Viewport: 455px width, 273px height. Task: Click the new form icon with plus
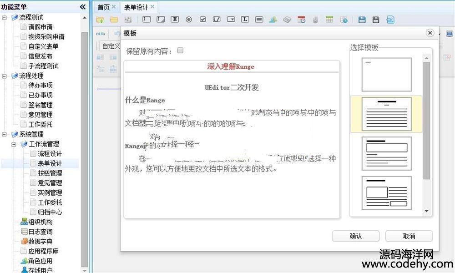coord(100,20)
